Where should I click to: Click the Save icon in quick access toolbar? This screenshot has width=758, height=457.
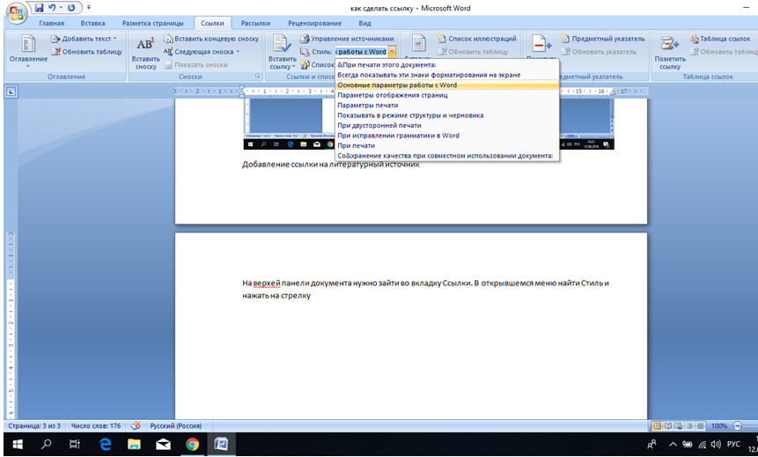point(39,7)
